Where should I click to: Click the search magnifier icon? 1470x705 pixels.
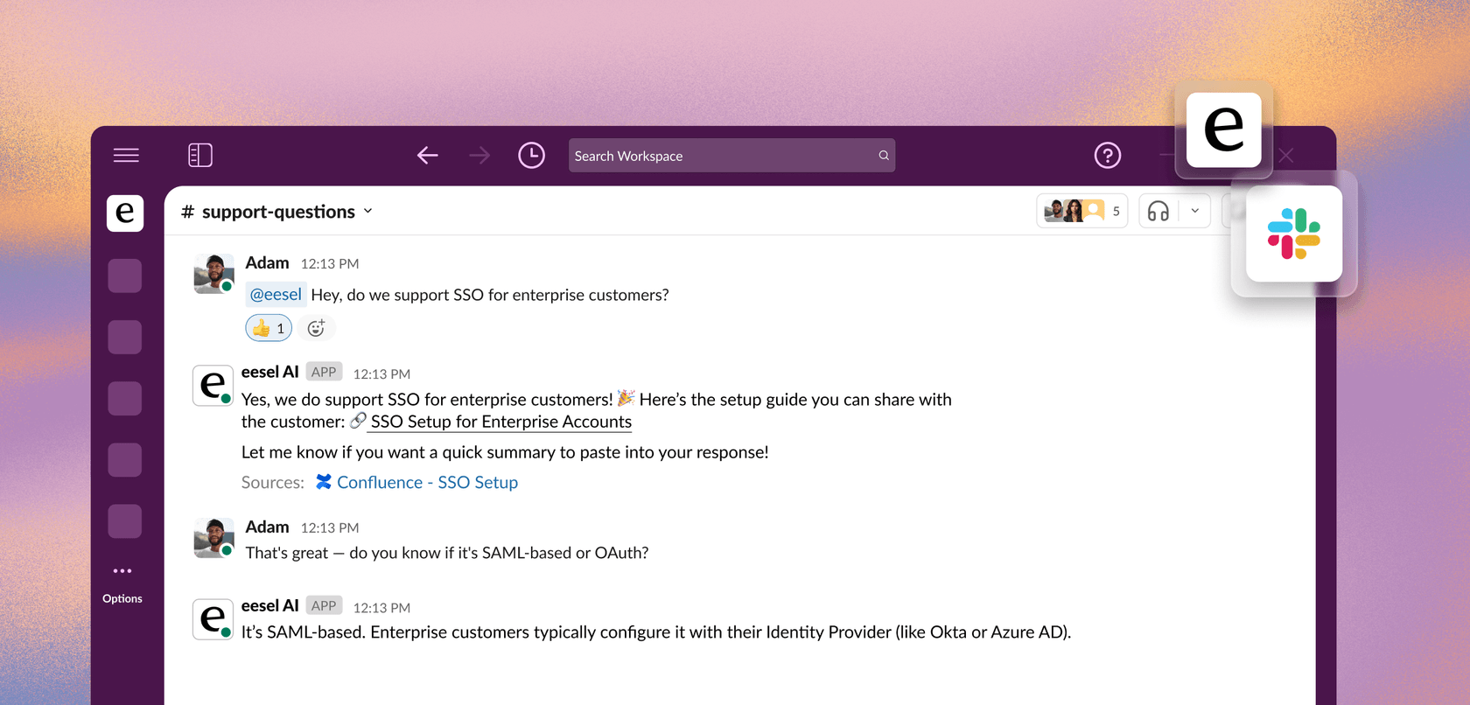884,156
